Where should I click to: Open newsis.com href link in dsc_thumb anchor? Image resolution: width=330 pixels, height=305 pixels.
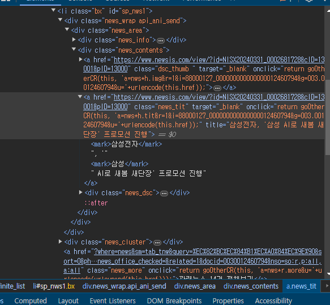(x=219, y=60)
